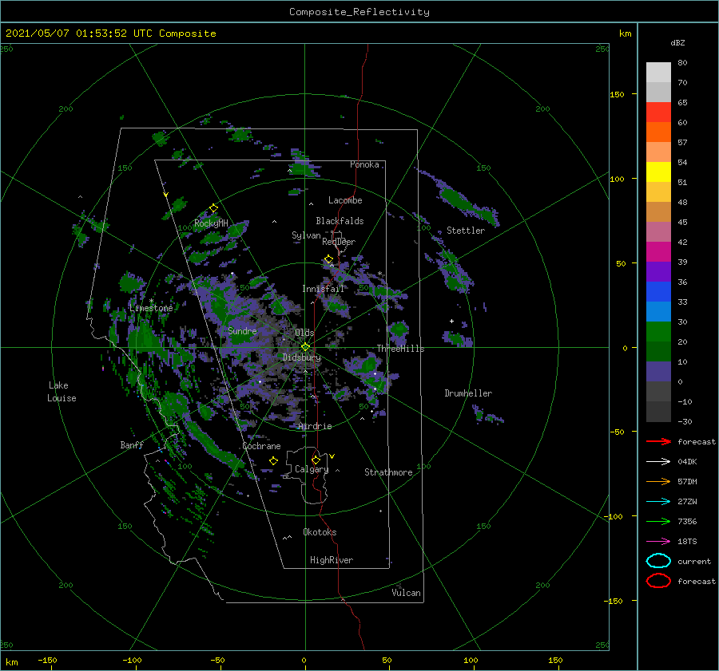Click the yellow diamond marker above RockyMH

click(213, 208)
